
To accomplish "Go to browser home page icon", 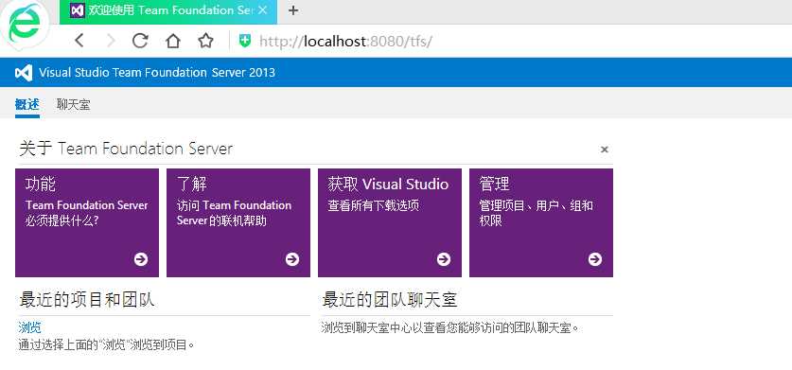I will pyautogui.click(x=173, y=41).
